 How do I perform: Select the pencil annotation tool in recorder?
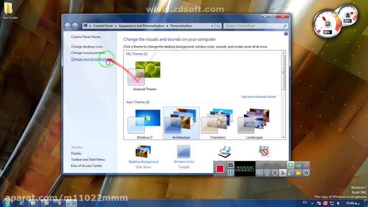(290, 173)
